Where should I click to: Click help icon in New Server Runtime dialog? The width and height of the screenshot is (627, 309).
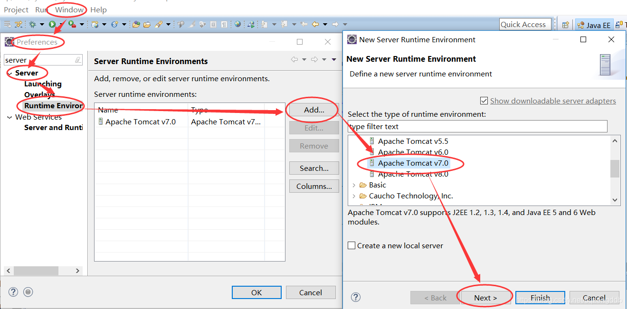[x=356, y=298]
